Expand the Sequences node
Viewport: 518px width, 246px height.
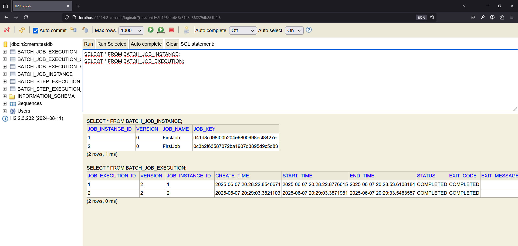pos(5,104)
